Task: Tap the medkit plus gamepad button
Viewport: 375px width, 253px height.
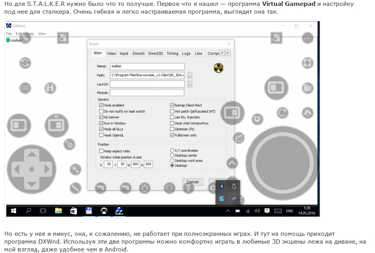Action: coord(307,63)
